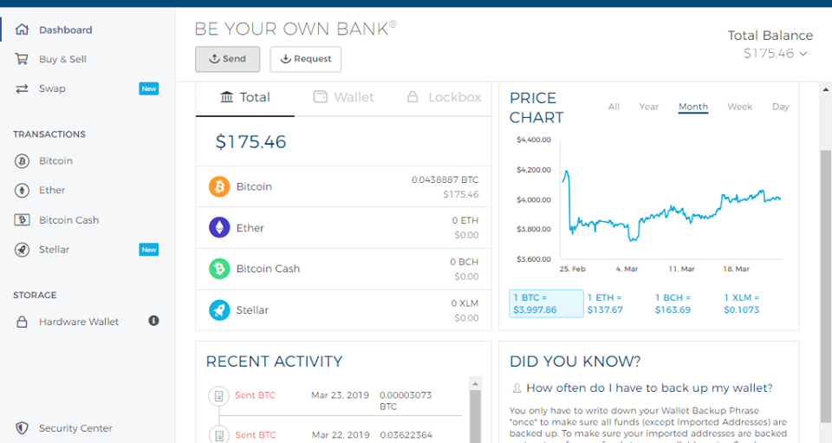Open Bitcoin transactions in sidebar
Screen dimensions: 832x443
point(55,160)
